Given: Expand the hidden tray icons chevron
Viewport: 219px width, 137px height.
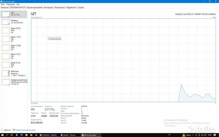Looking at the screenshot, I should [x=193, y=135].
